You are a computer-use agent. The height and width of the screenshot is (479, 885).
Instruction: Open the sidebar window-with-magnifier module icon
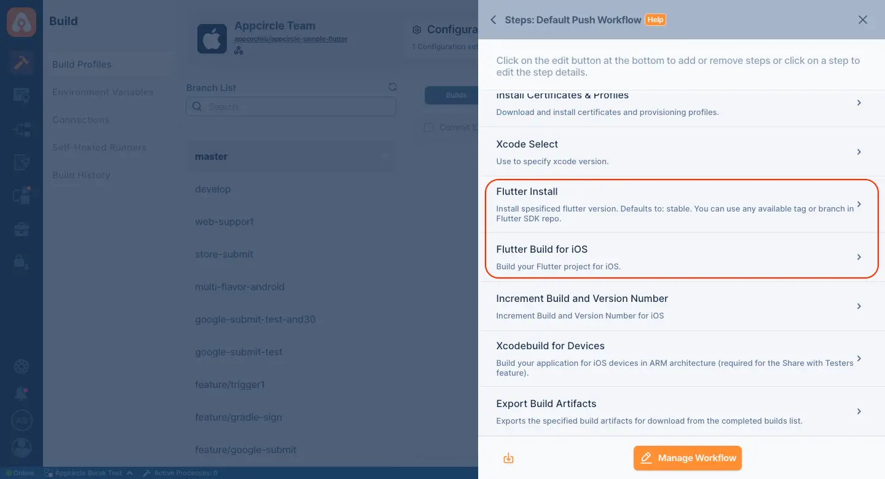pyautogui.click(x=22, y=95)
